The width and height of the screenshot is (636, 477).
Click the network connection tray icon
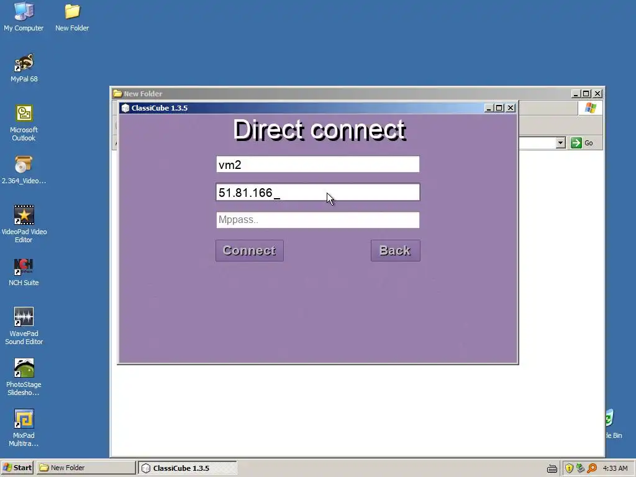pos(581,468)
